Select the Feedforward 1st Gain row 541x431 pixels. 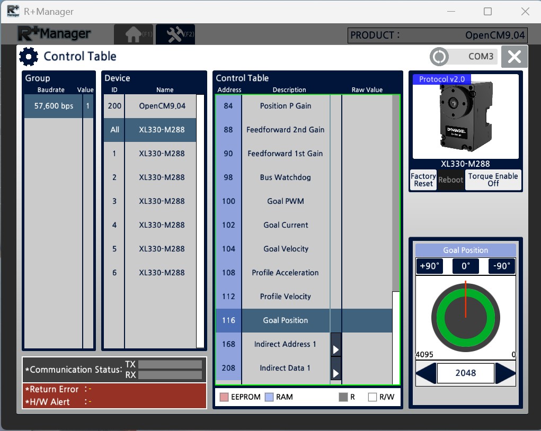304,154
